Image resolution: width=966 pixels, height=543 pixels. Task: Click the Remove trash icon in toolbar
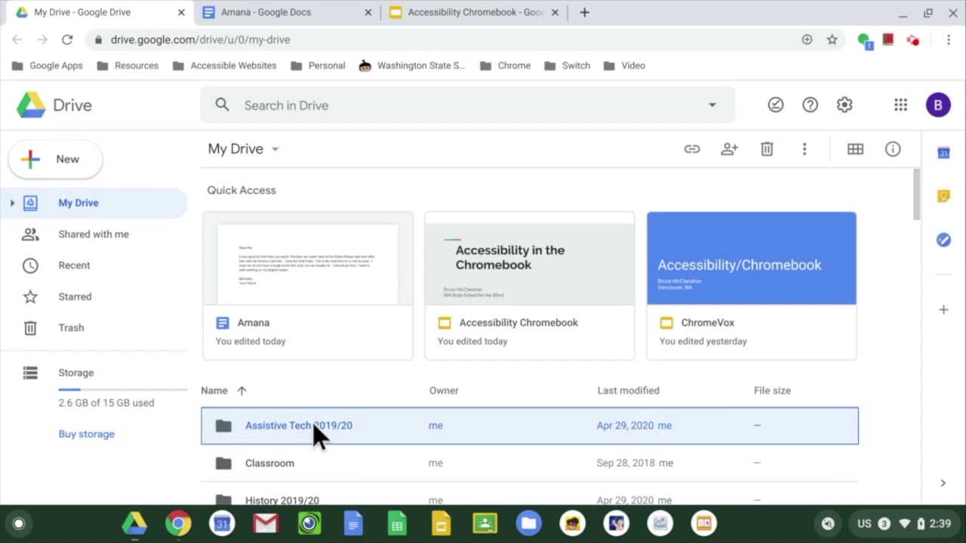click(x=767, y=149)
